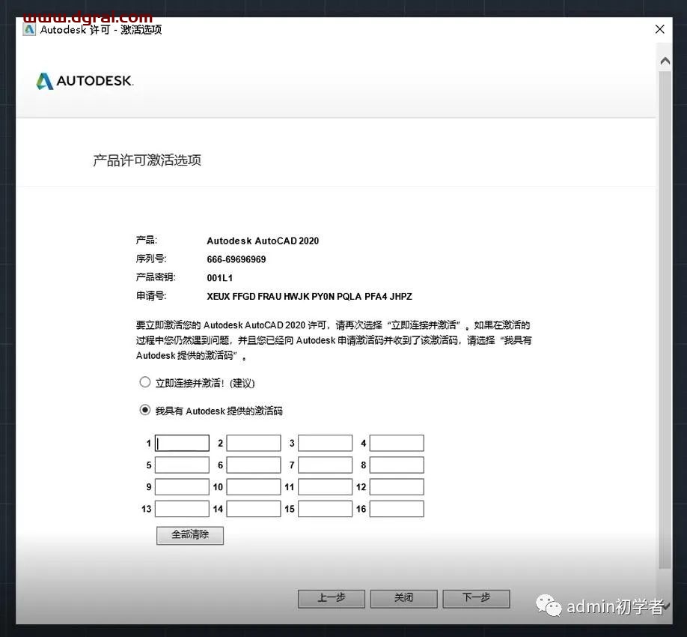Click activation code field 6

click(254, 465)
